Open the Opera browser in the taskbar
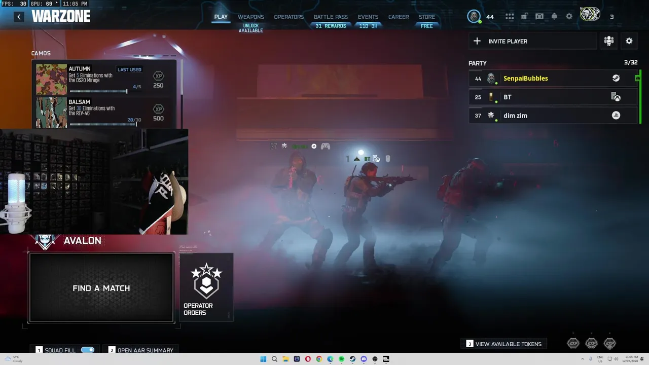Image resolution: width=649 pixels, height=365 pixels. 308,359
